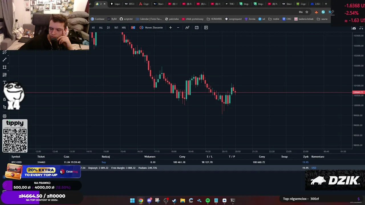This screenshot has width=365, height=205.
Task: Select the trend line drawing tool
Action: [x=5, y=60]
